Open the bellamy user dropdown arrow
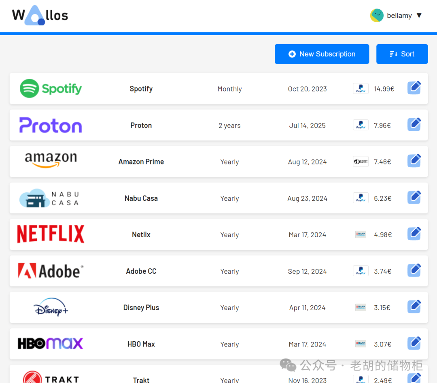 coord(419,16)
